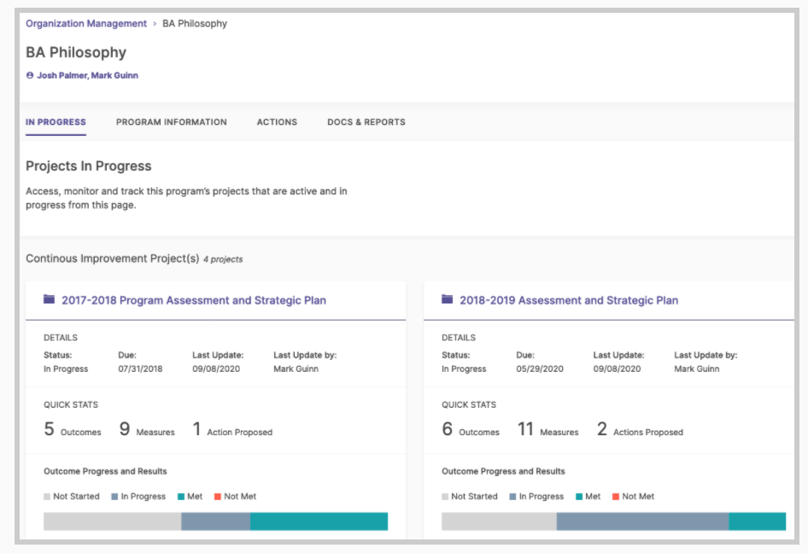The height and width of the screenshot is (554, 808).
Task: Click Outcome Progress and Results in 2017-2018 card
Action: [105, 471]
